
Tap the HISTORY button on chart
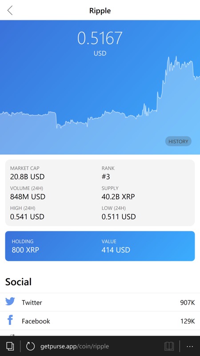point(178,141)
